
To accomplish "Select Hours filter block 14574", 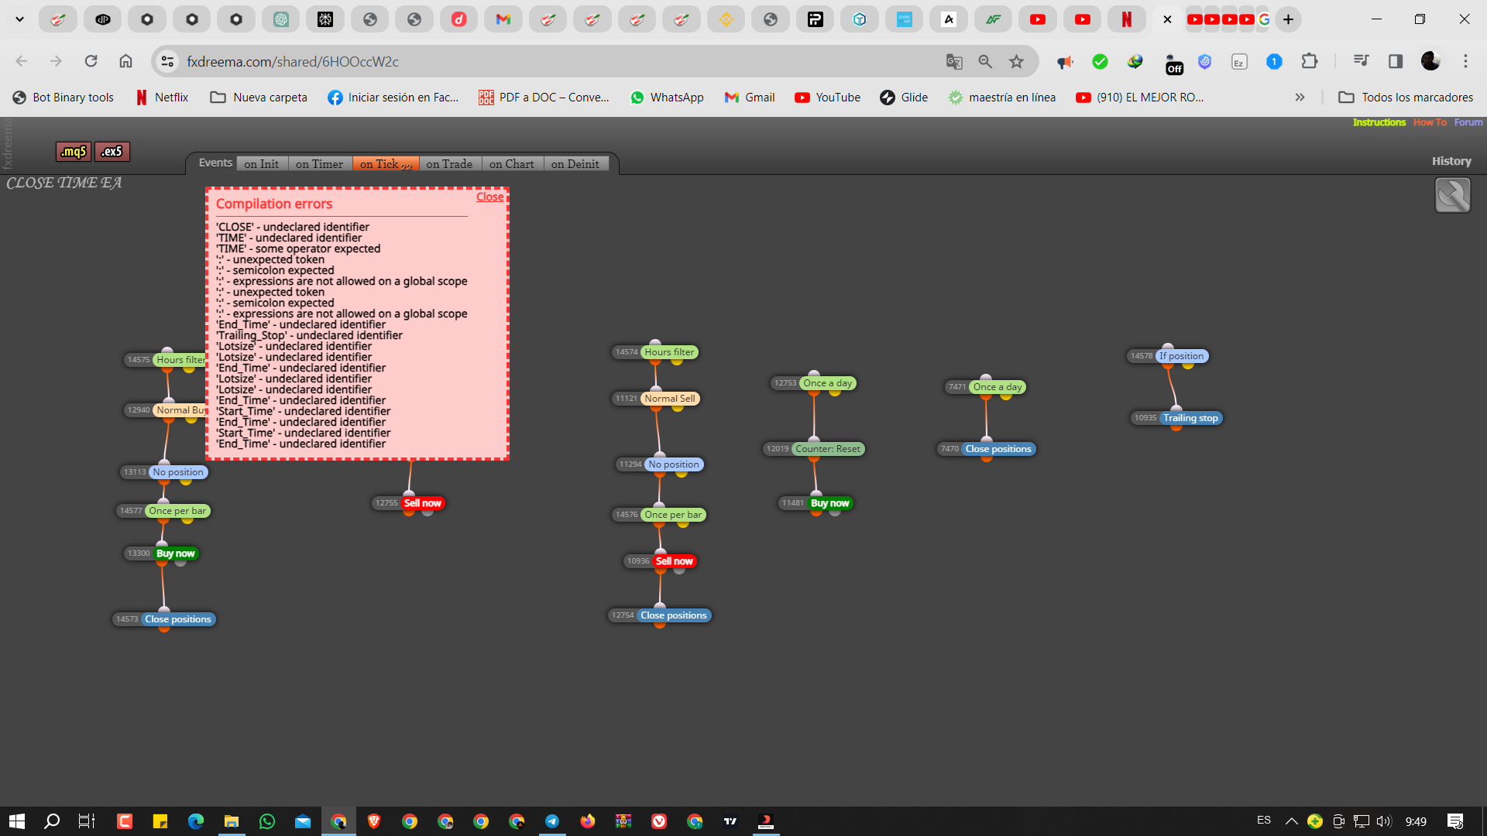I will click(x=669, y=352).
